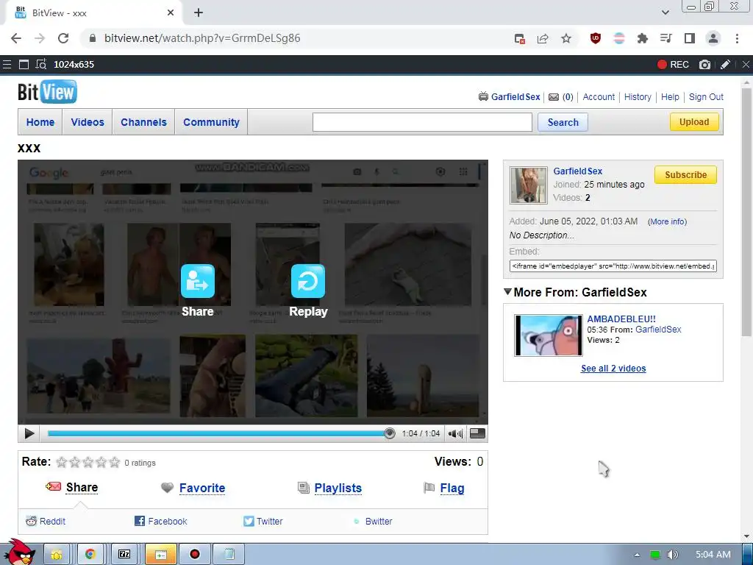Open the Channels tab
Screen dimensions: 753x565
tap(143, 122)
